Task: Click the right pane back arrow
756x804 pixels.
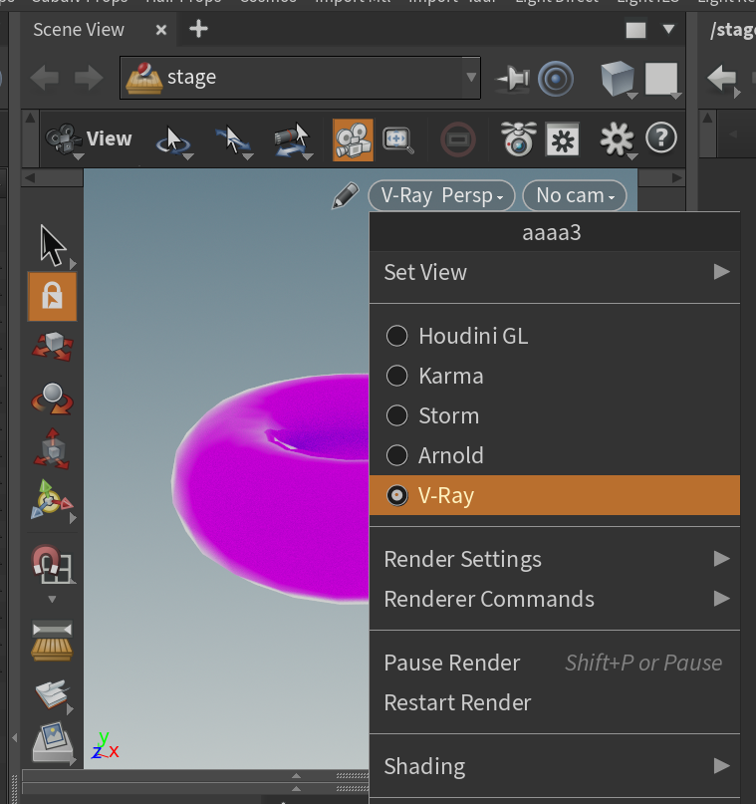Action: tap(722, 79)
